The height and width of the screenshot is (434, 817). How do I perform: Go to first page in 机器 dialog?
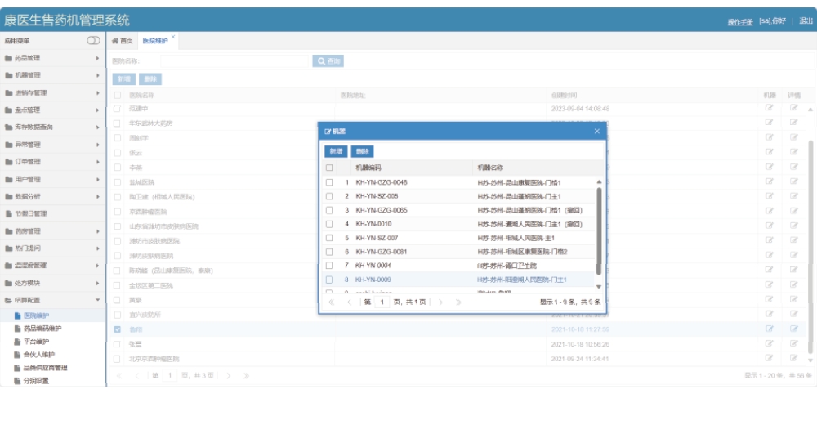click(x=332, y=302)
